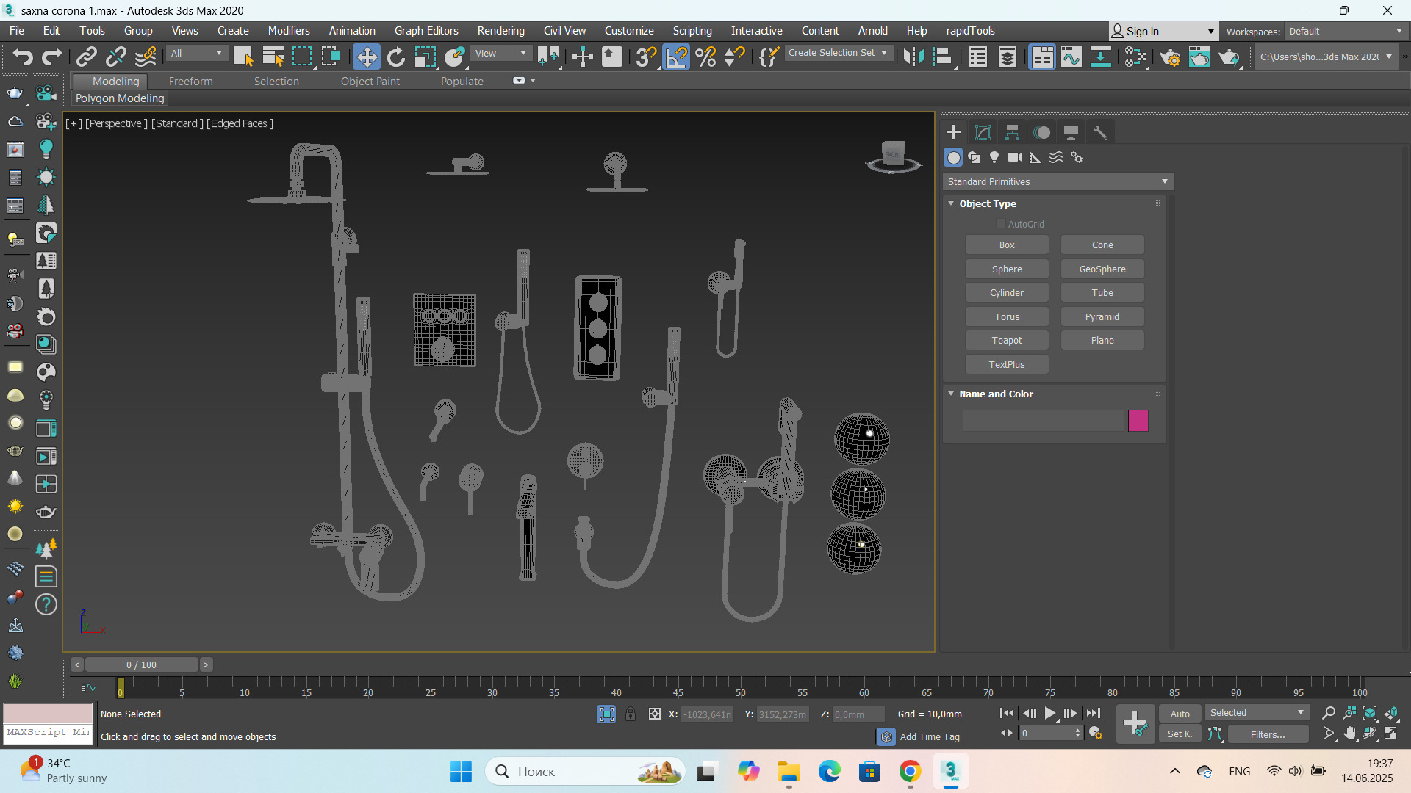Click the Redo arrow icon
Screen dimensions: 1411x793
coord(51,57)
